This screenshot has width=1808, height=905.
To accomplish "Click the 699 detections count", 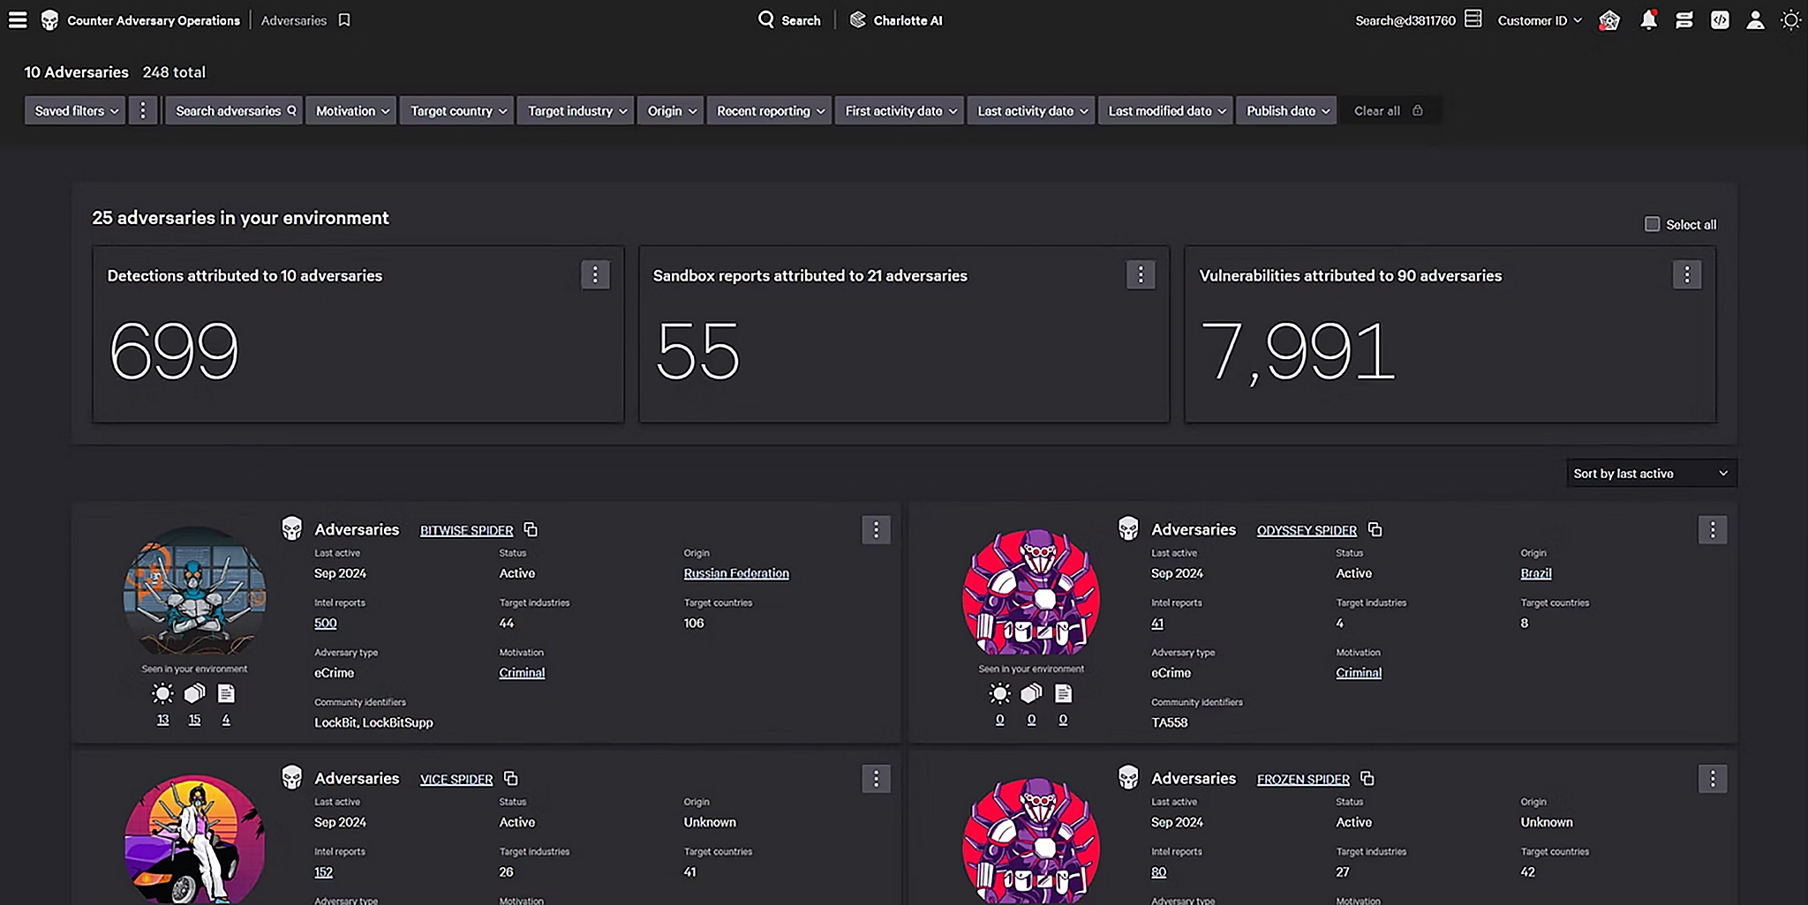I will pyautogui.click(x=174, y=350).
